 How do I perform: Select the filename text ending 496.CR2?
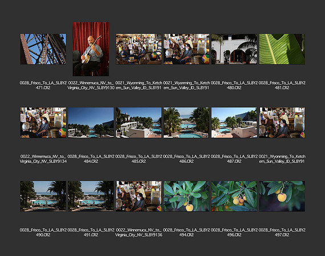[x=234, y=232]
